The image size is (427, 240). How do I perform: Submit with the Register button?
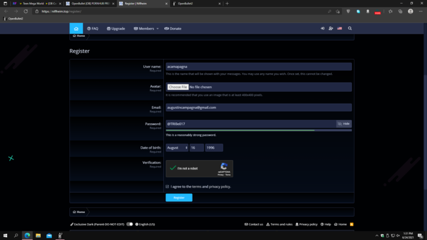(x=179, y=197)
